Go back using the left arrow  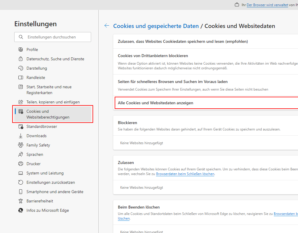click(107, 26)
